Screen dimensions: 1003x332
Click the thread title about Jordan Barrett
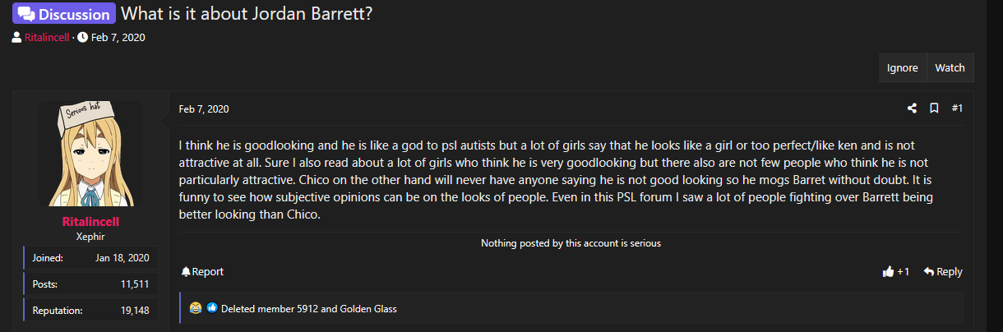247,14
